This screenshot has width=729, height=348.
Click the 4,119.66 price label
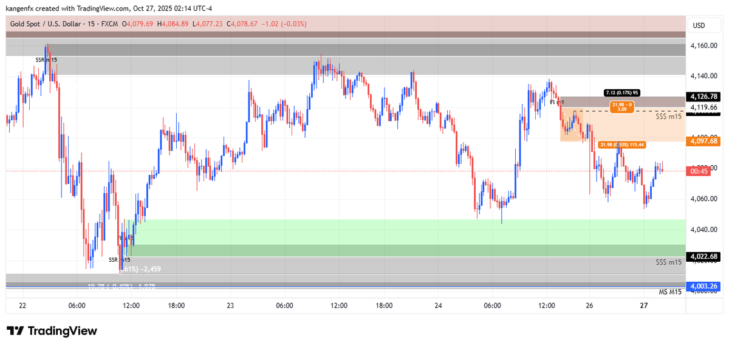(705, 107)
